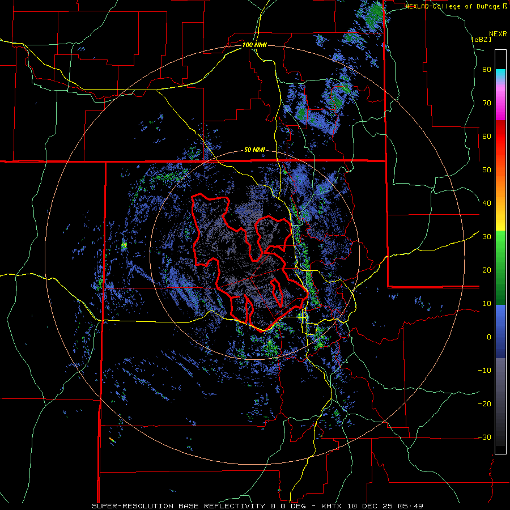Click the "10 DEC 25 05:49" timestamp
This screenshot has height=510, width=510.
point(386,506)
